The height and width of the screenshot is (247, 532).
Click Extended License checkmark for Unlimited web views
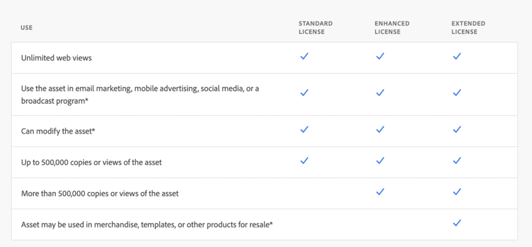click(457, 56)
